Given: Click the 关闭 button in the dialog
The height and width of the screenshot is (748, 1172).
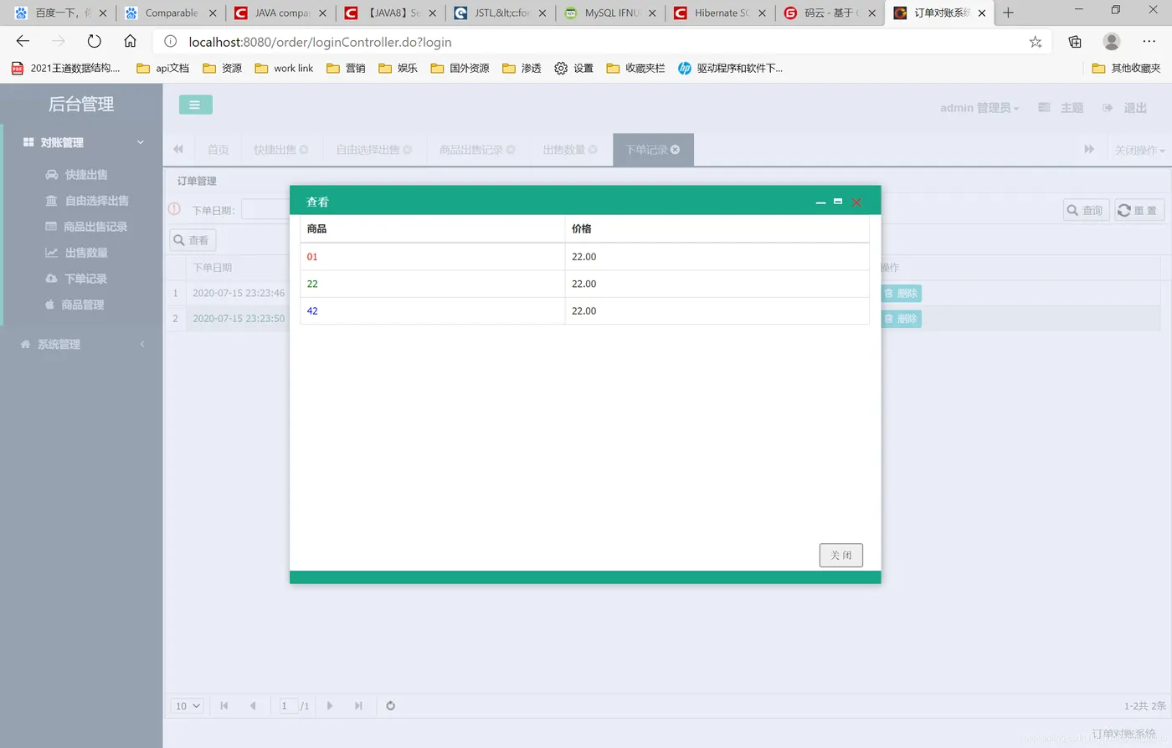Looking at the screenshot, I should point(840,556).
